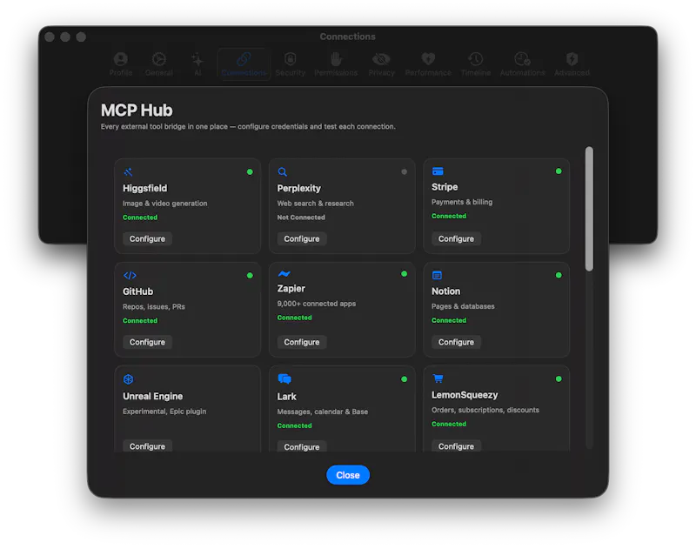Image resolution: width=696 pixels, height=549 pixels.
Task: Click Higgsfield's green status dot
Action: click(250, 171)
